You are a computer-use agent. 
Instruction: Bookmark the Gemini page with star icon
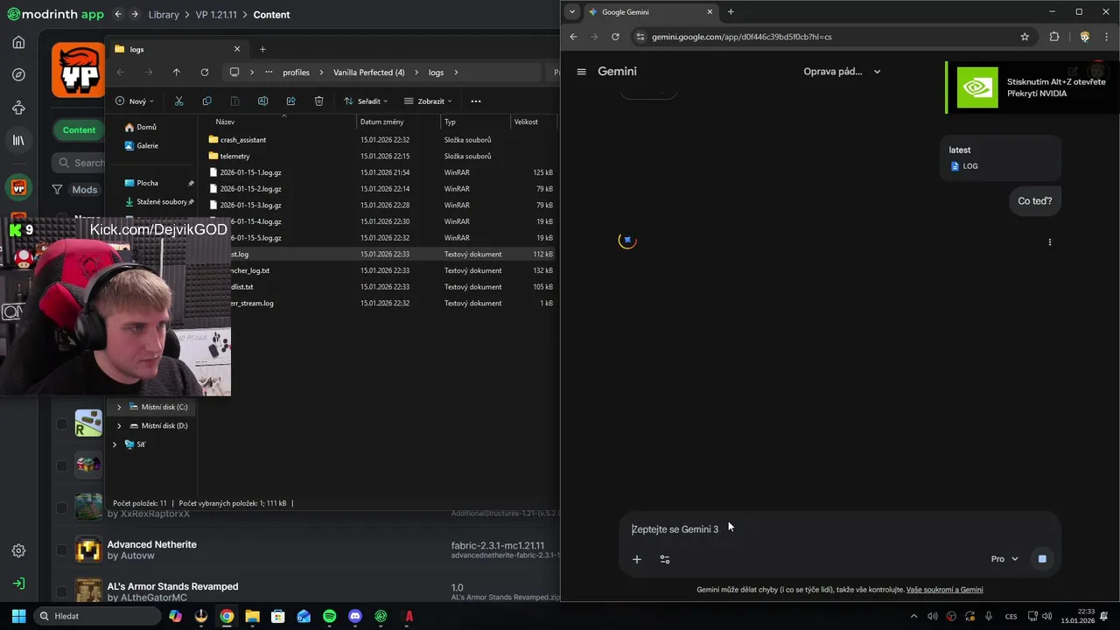(1025, 37)
